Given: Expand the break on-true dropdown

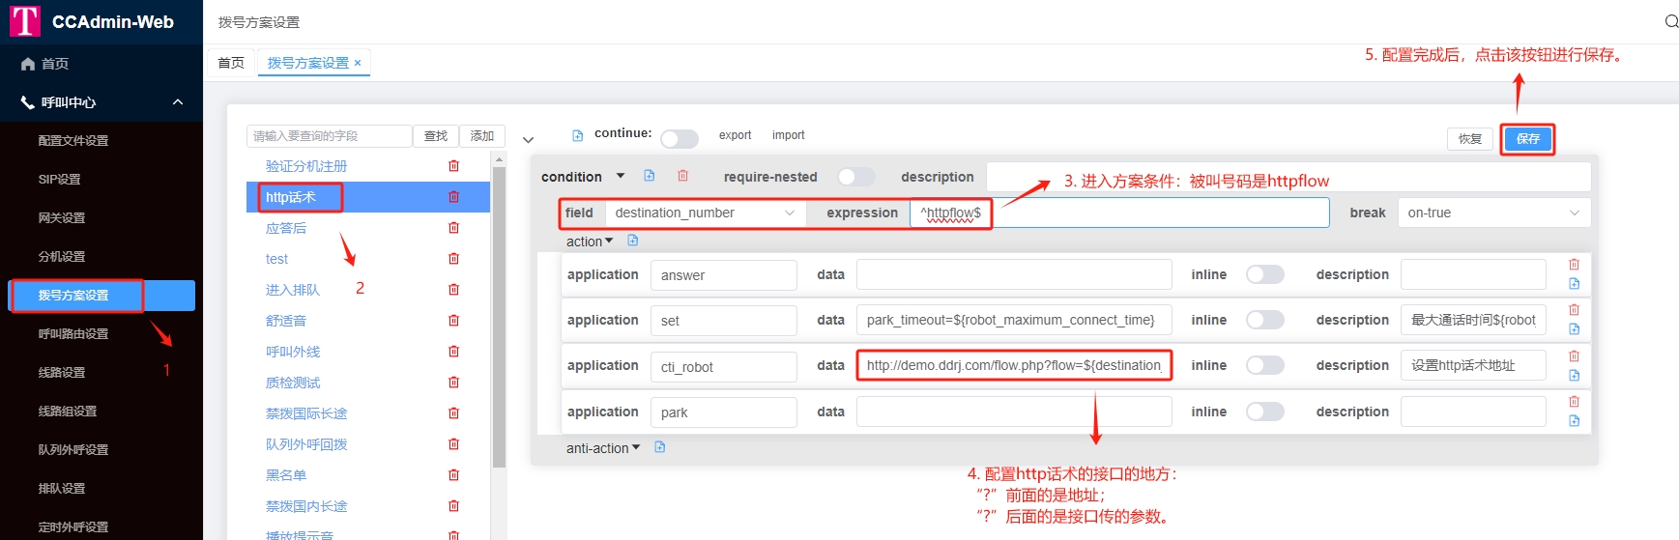Looking at the screenshot, I should pos(1492,213).
